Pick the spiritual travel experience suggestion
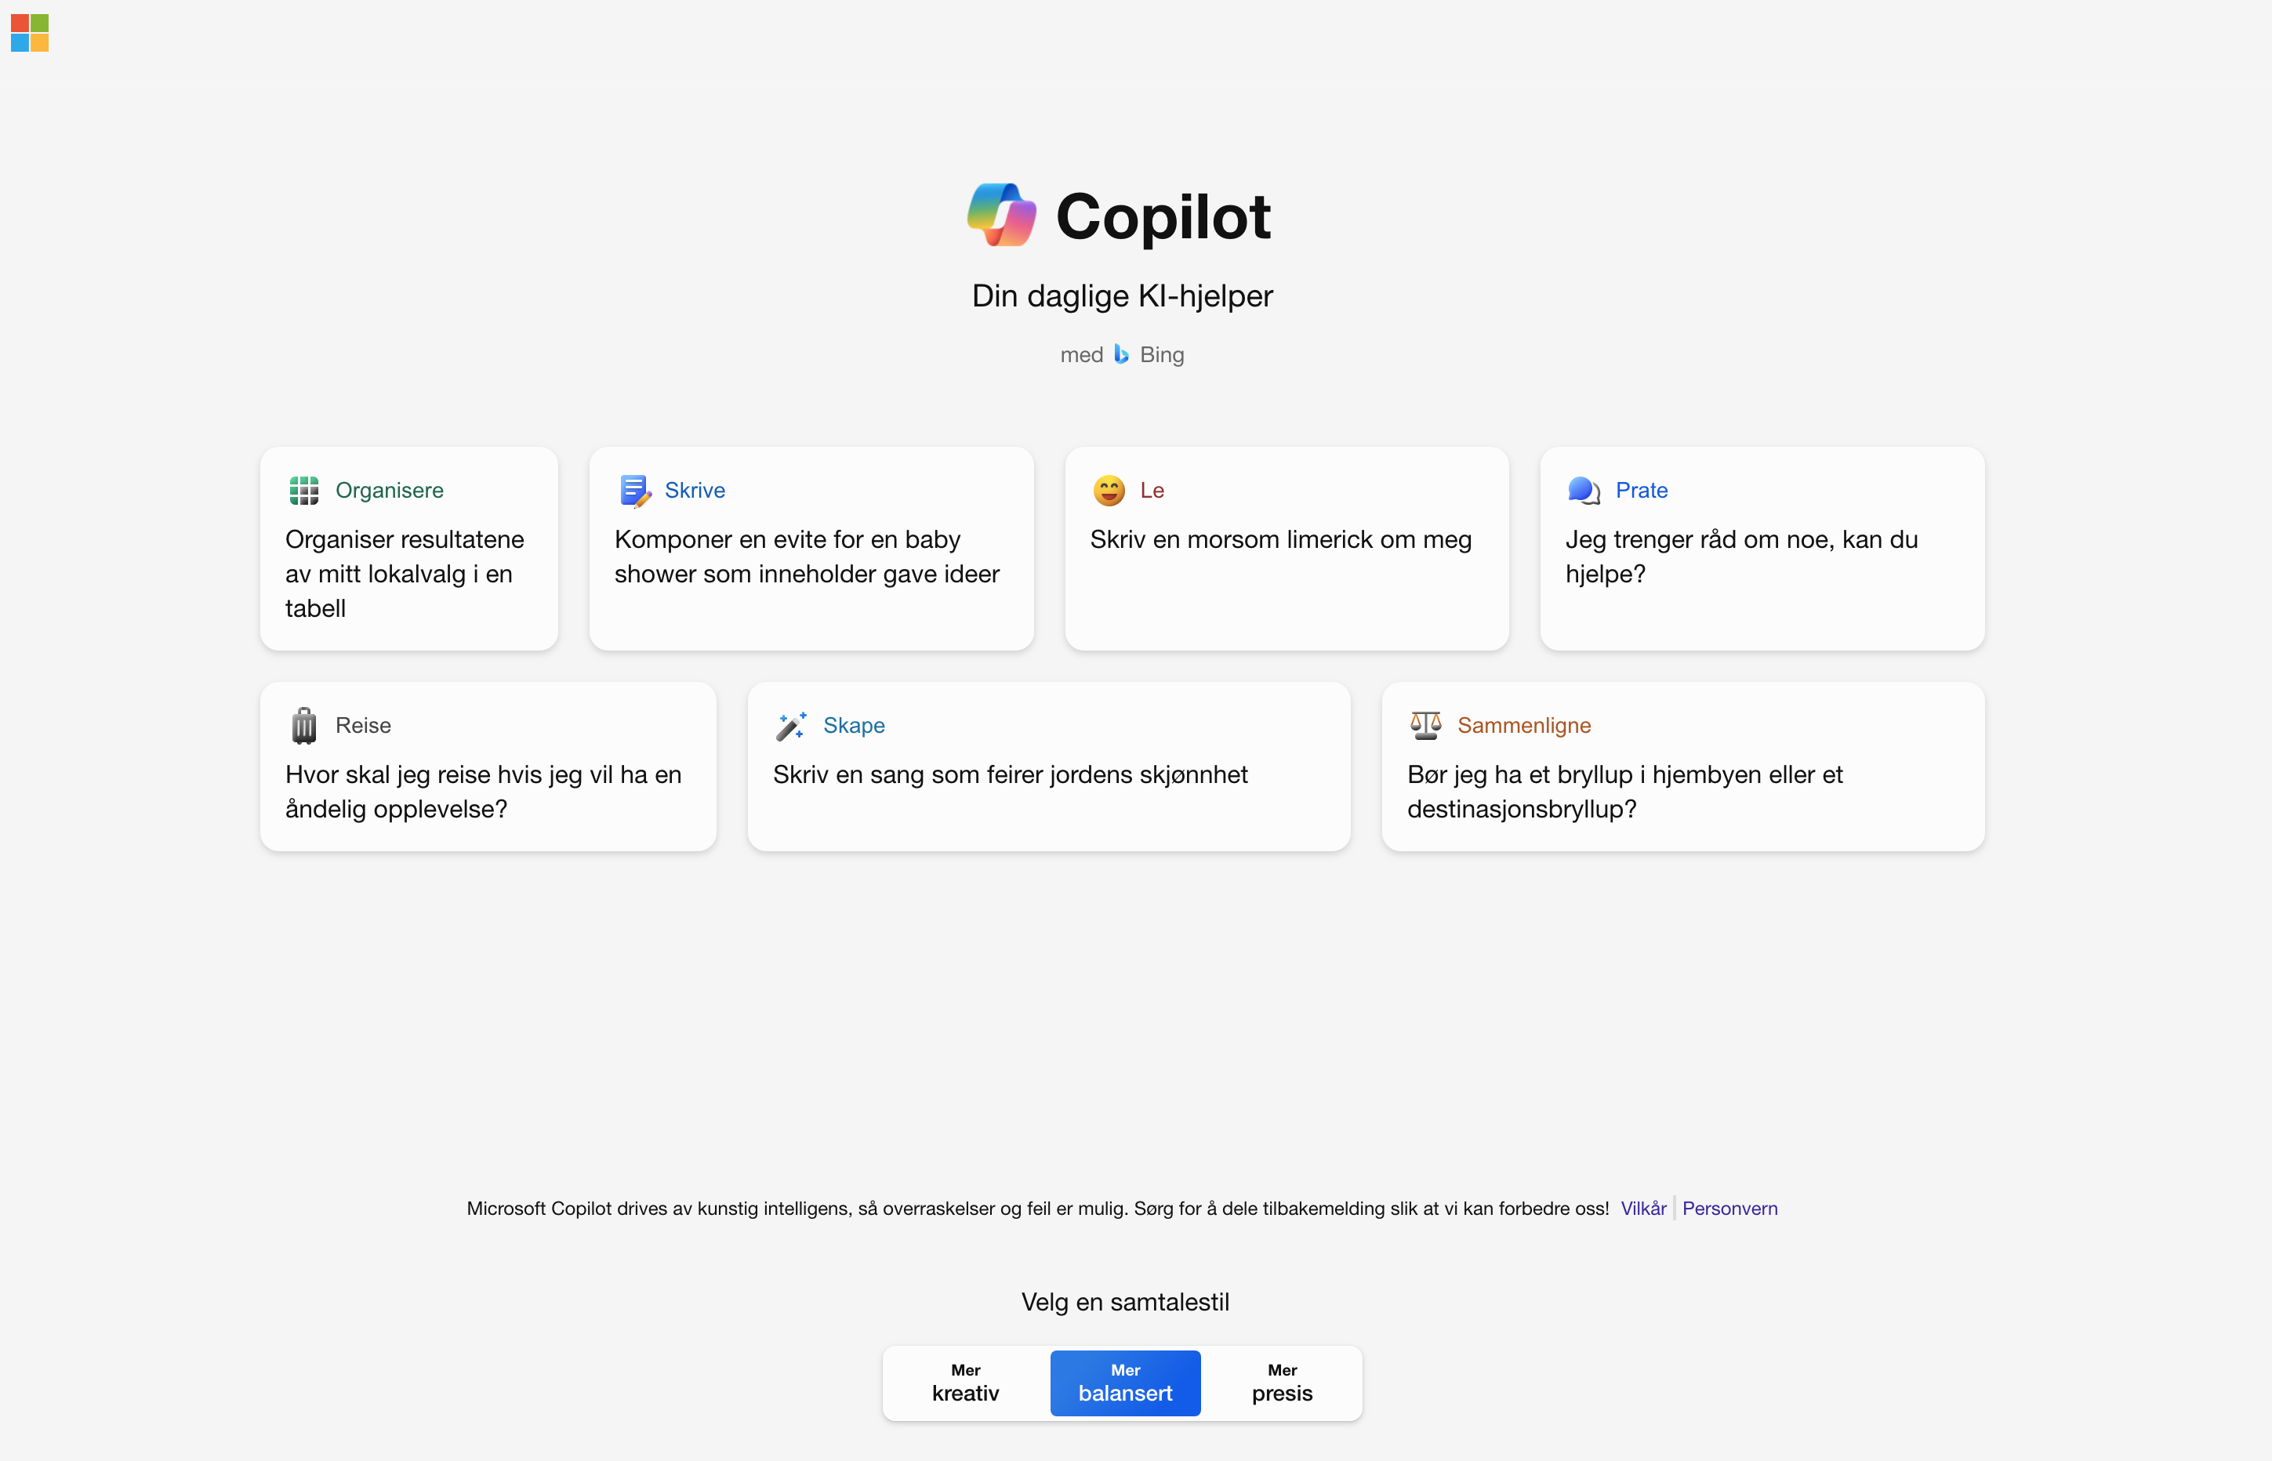Image resolution: width=2272 pixels, height=1461 pixels. tap(488, 767)
